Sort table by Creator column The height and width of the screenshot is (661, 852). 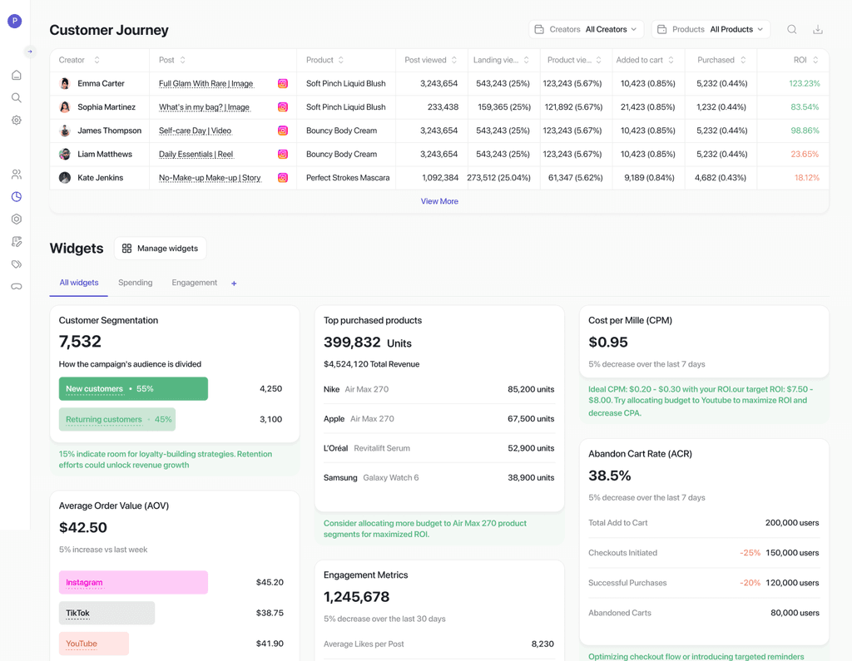(x=97, y=60)
